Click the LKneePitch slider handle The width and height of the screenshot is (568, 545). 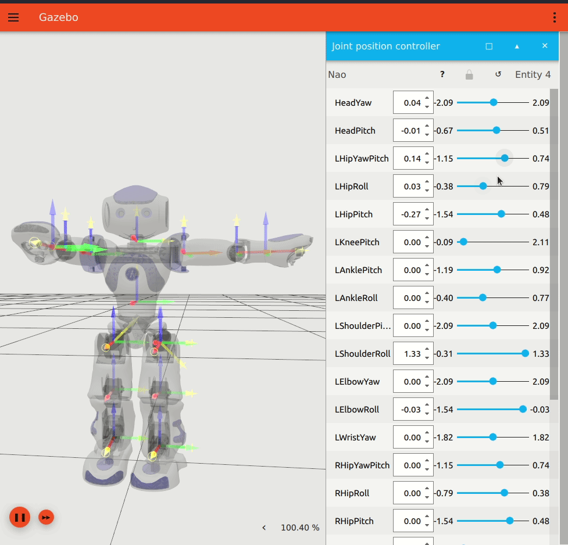tap(463, 242)
